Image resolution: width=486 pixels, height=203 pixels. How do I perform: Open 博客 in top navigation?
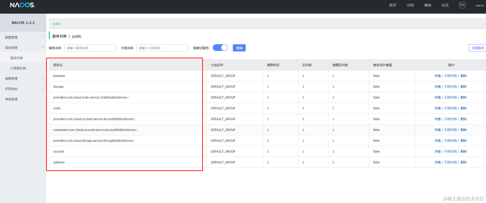428,5
